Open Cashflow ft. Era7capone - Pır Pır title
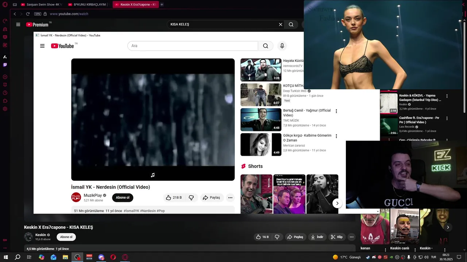This screenshot has height=262, width=467. tap(419, 120)
